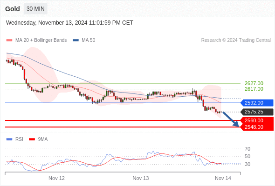This screenshot has height=186, width=275.
Task: Click the 2560.00 red support tag
Action: (257, 120)
